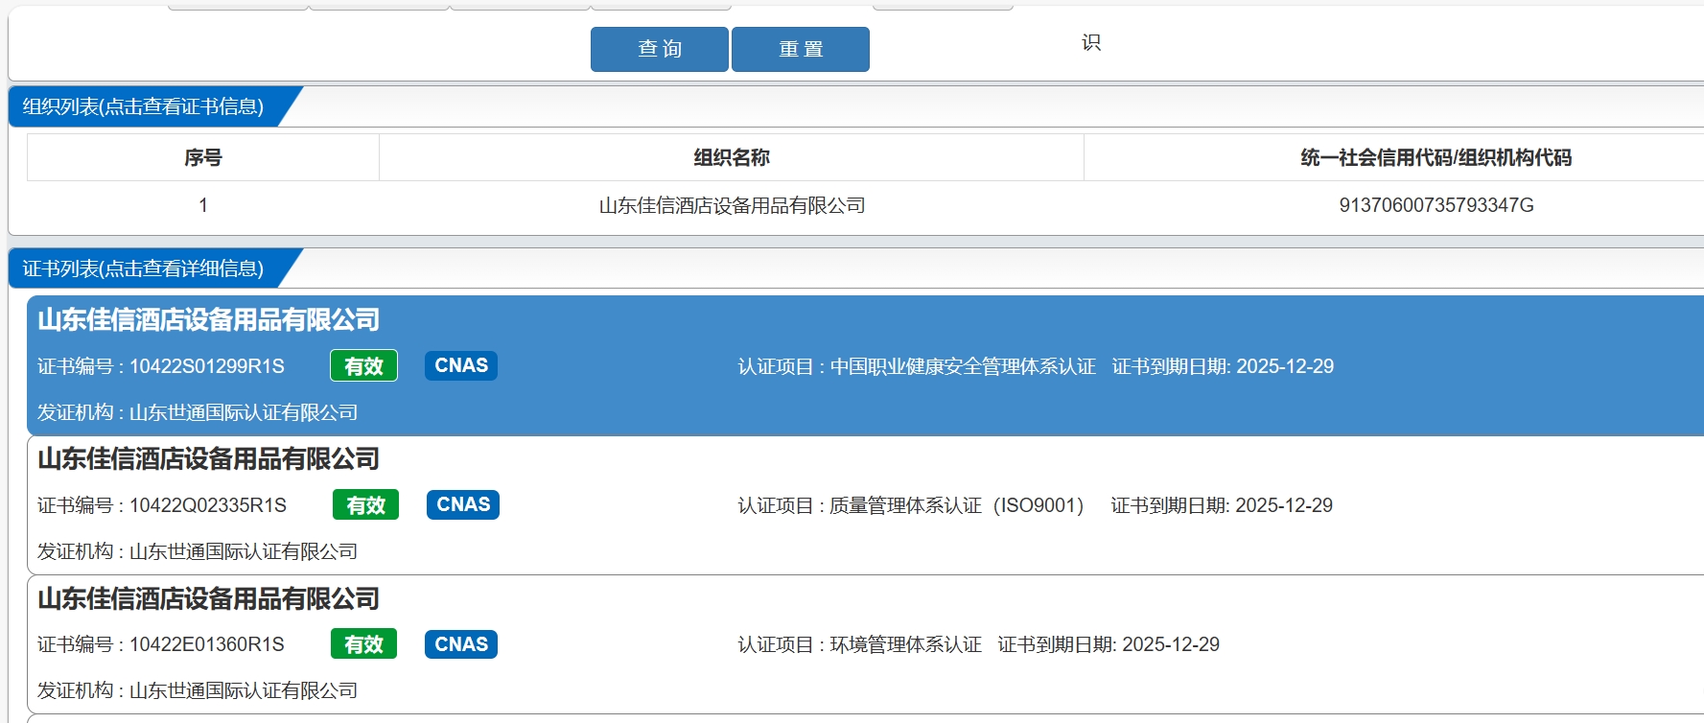Click credit code 91370600735793347G cell
Screen dimensions: 1704x723
click(1436, 205)
